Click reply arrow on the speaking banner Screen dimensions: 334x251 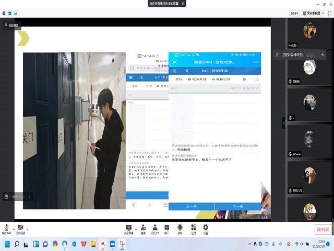click(323, 55)
